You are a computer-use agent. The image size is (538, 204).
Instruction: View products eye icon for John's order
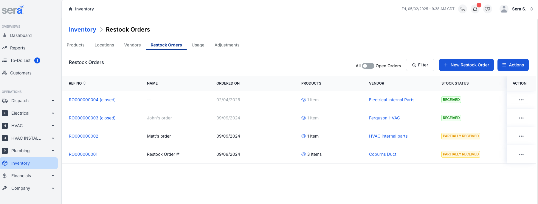[x=304, y=118]
